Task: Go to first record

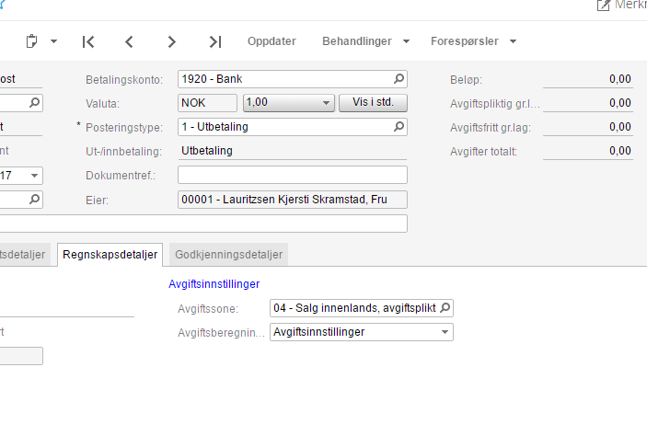Action: (x=88, y=41)
